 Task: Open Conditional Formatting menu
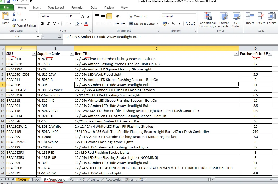[208, 20]
